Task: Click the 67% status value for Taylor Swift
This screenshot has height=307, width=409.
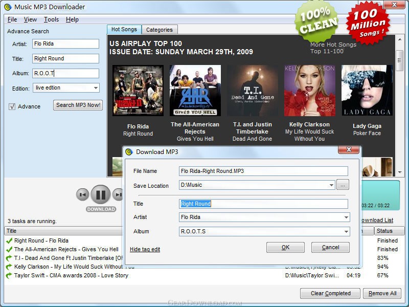Action: click(382, 275)
